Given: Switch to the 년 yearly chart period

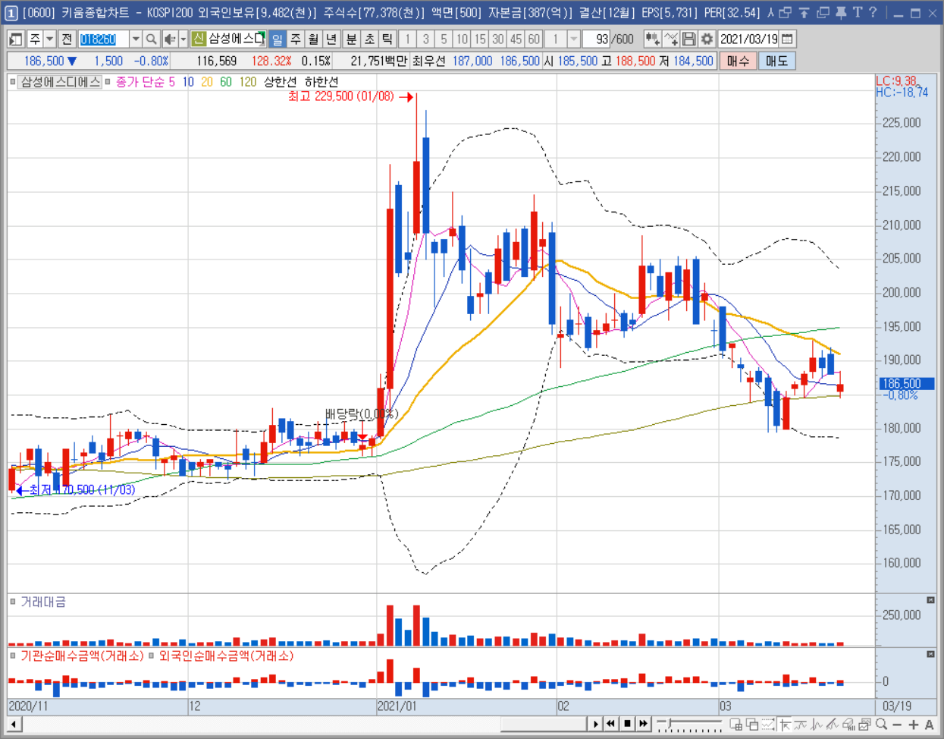Looking at the screenshot, I should (331, 39).
